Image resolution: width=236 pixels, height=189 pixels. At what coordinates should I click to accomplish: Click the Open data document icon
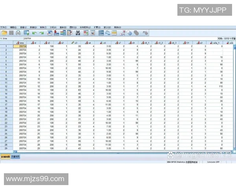[4, 33]
